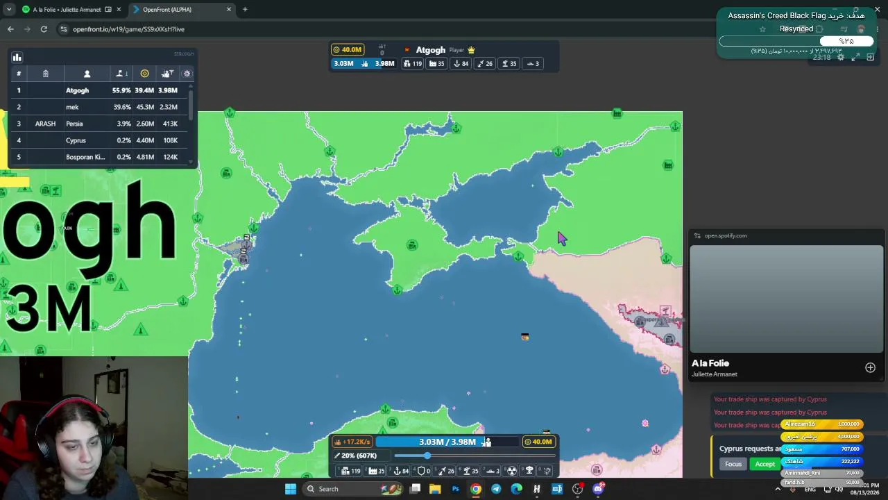Viewport: 888px width, 500px height.
Task: Show hidden system tray icons
Action: [778, 490]
